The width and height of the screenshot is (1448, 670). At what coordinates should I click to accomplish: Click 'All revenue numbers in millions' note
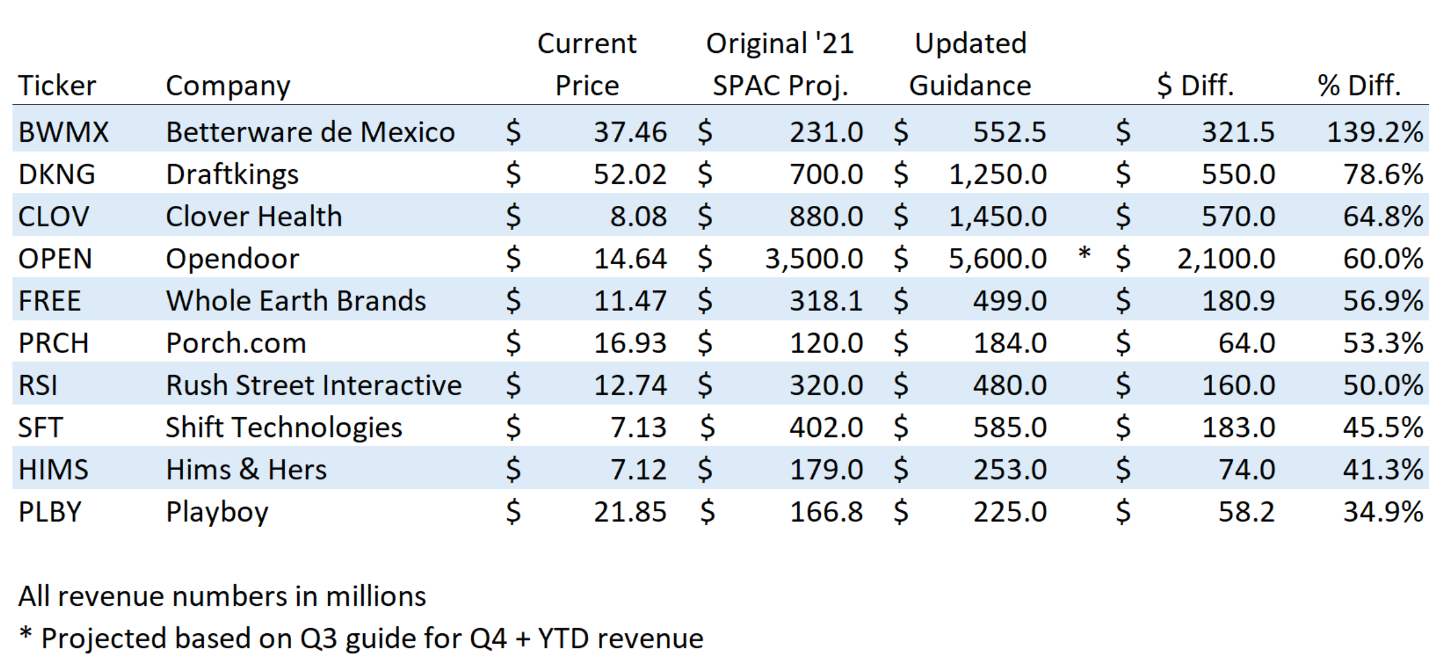point(222,597)
